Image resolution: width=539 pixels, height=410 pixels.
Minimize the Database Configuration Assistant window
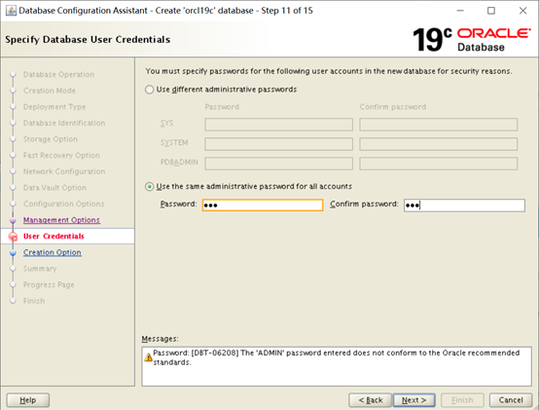tap(460, 11)
